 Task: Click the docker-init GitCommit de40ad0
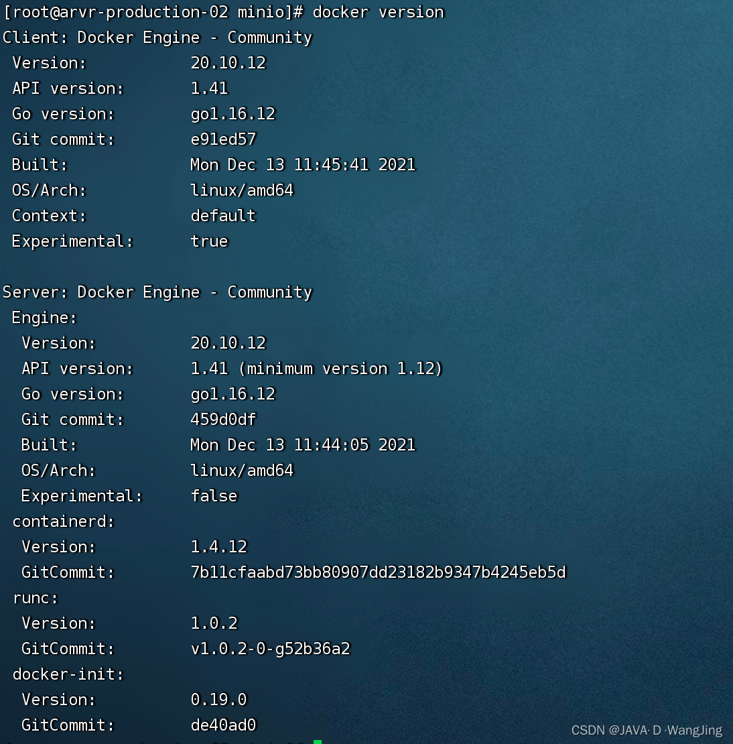coord(223,725)
